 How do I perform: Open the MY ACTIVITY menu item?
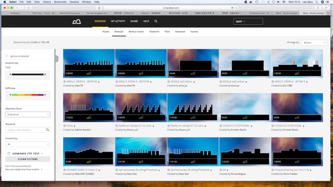[118, 21]
